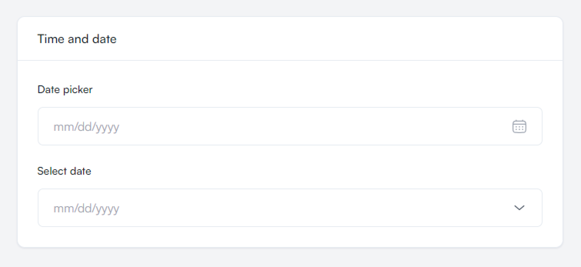Image resolution: width=581 pixels, height=267 pixels.
Task: Click the "Date picker" label
Action: tap(65, 90)
